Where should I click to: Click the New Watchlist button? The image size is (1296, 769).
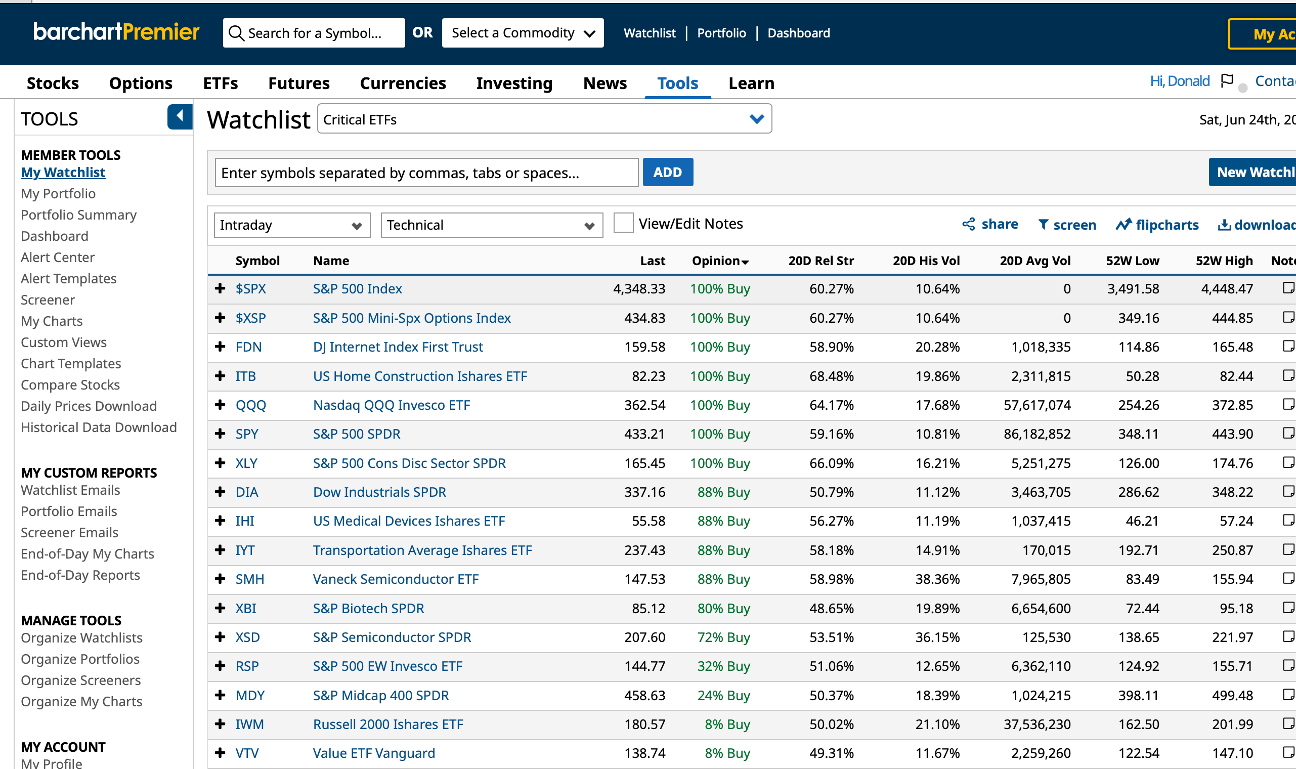[x=1252, y=172]
